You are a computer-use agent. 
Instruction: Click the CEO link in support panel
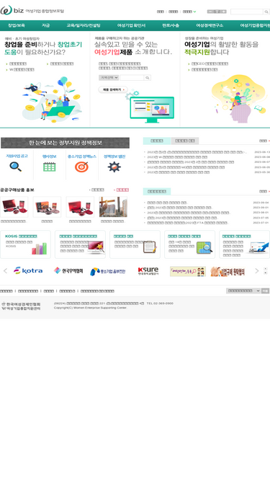click(x=210, y=63)
